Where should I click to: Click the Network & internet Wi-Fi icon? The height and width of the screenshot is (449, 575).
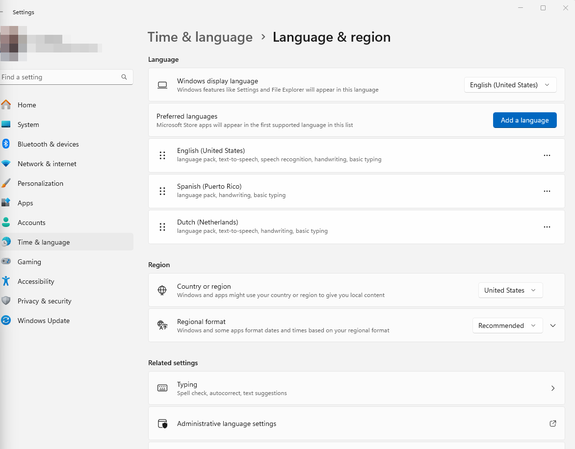[x=6, y=164]
